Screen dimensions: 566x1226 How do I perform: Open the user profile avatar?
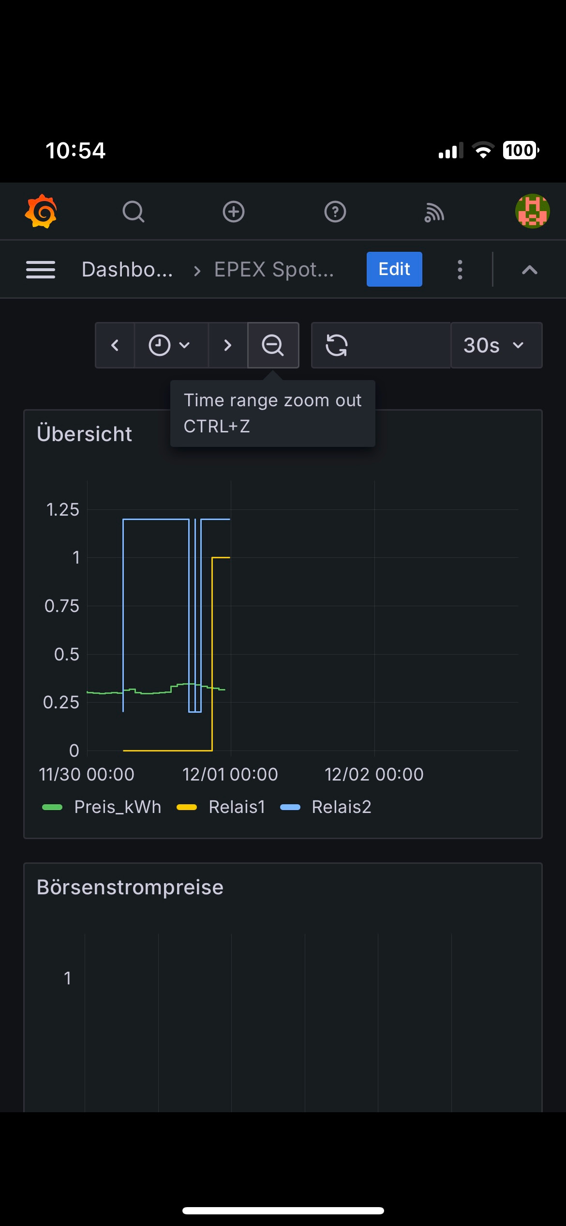(532, 211)
